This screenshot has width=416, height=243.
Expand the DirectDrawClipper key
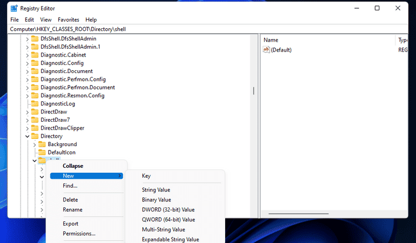tap(27, 128)
